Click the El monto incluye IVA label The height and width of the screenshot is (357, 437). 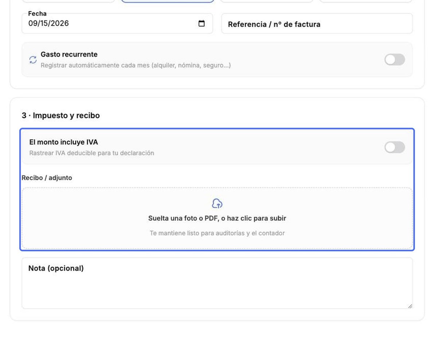pyautogui.click(x=64, y=142)
